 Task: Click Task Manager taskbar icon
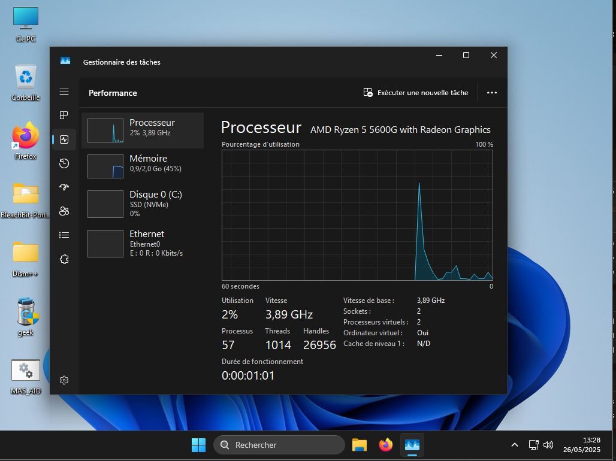click(412, 445)
